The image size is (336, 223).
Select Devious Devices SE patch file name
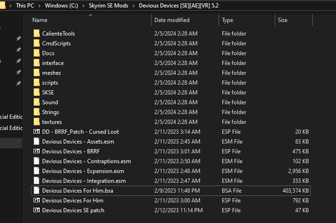tap(73, 210)
